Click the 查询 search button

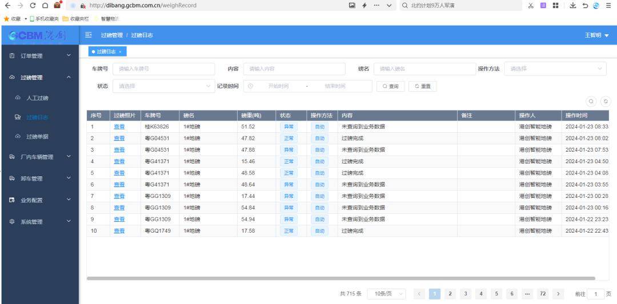click(391, 86)
